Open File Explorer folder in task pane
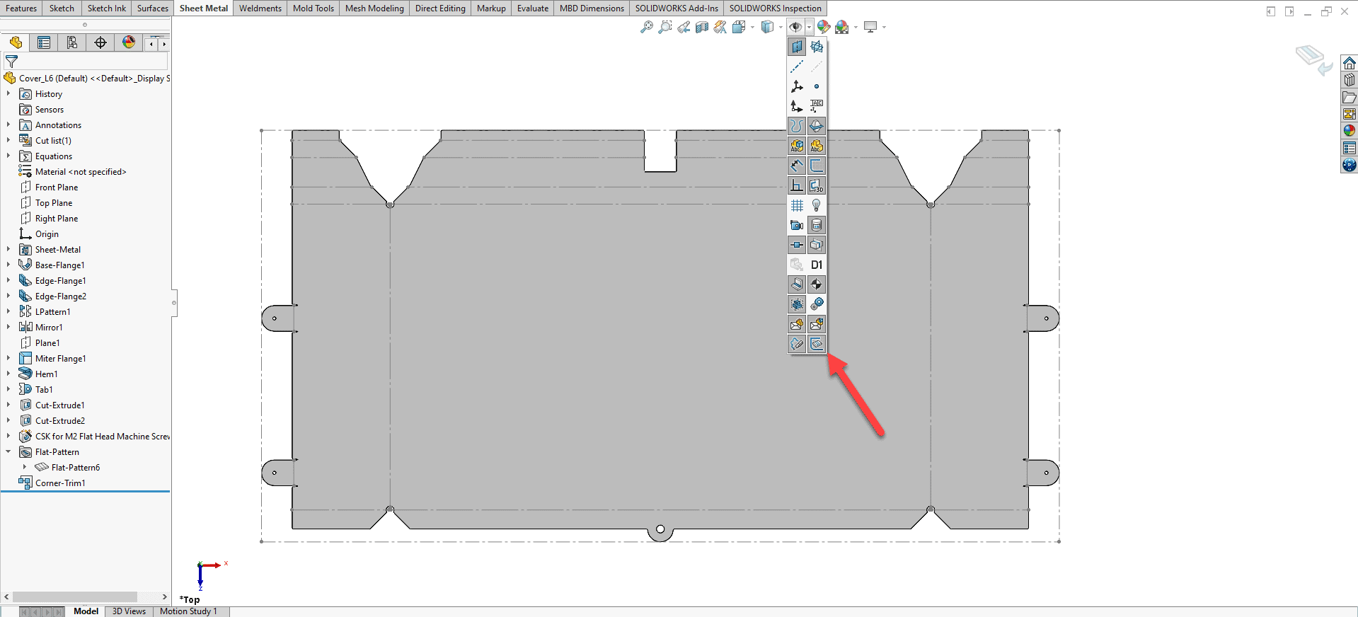 (x=1350, y=97)
